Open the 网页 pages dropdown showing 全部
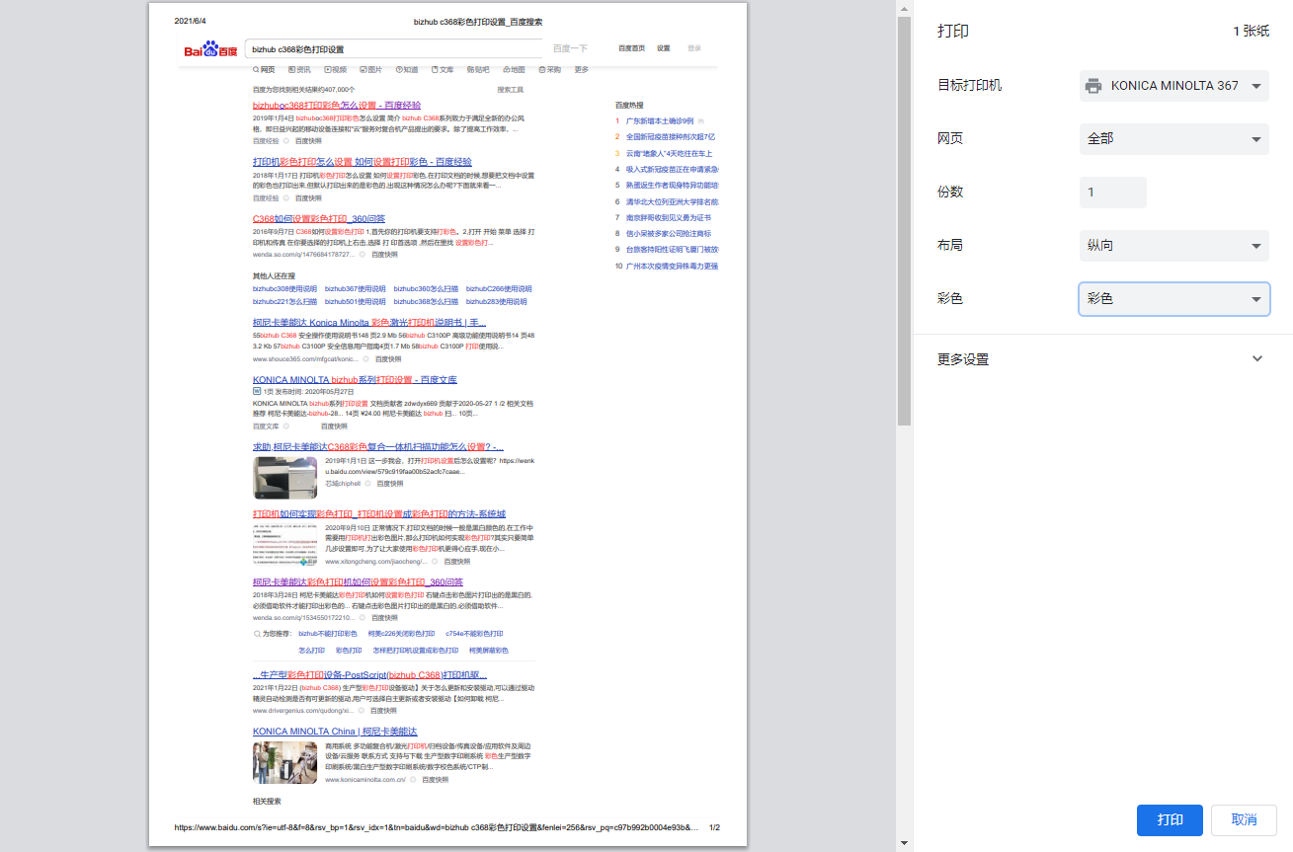Image resolution: width=1293 pixels, height=852 pixels. click(x=1173, y=139)
